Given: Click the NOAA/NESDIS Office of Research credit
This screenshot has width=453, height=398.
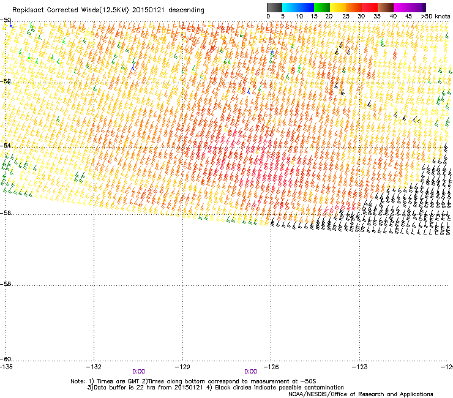Looking at the screenshot, I should pos(361,394).
